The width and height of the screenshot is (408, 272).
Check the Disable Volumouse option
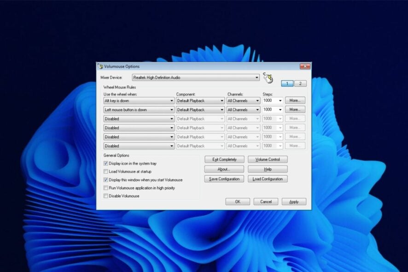point(106,196)
